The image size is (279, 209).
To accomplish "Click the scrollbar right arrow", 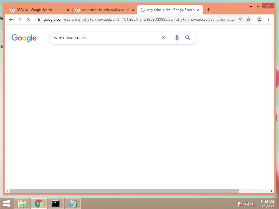I will point(272,191).
